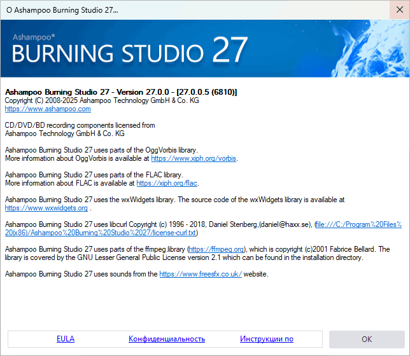Screen dimensions: 410x356
Task: Confirm with the OK button
Action: [x=367, y=339]
